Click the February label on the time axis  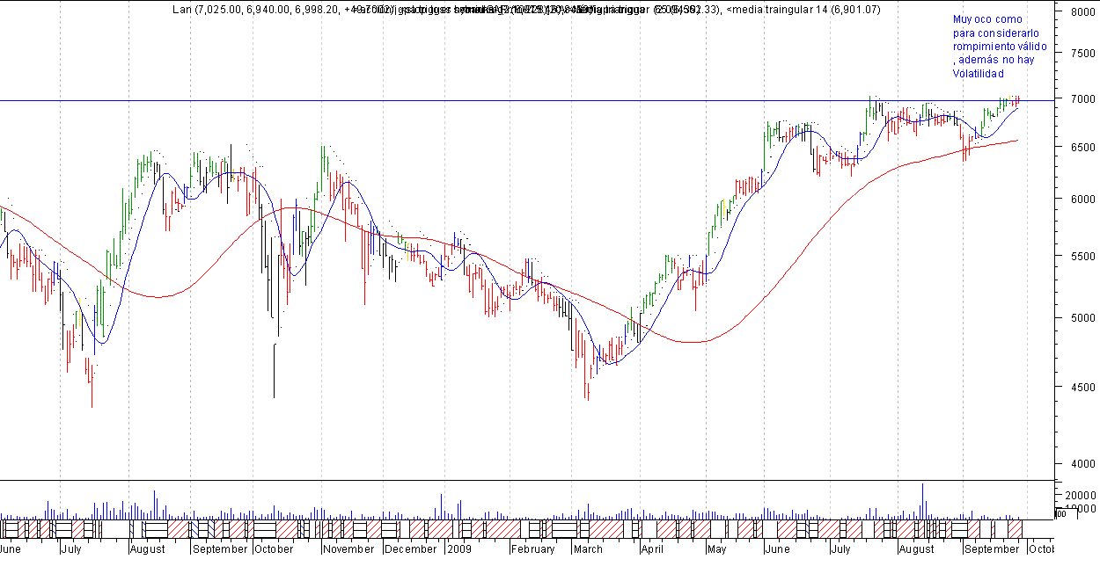click(532, 549)
